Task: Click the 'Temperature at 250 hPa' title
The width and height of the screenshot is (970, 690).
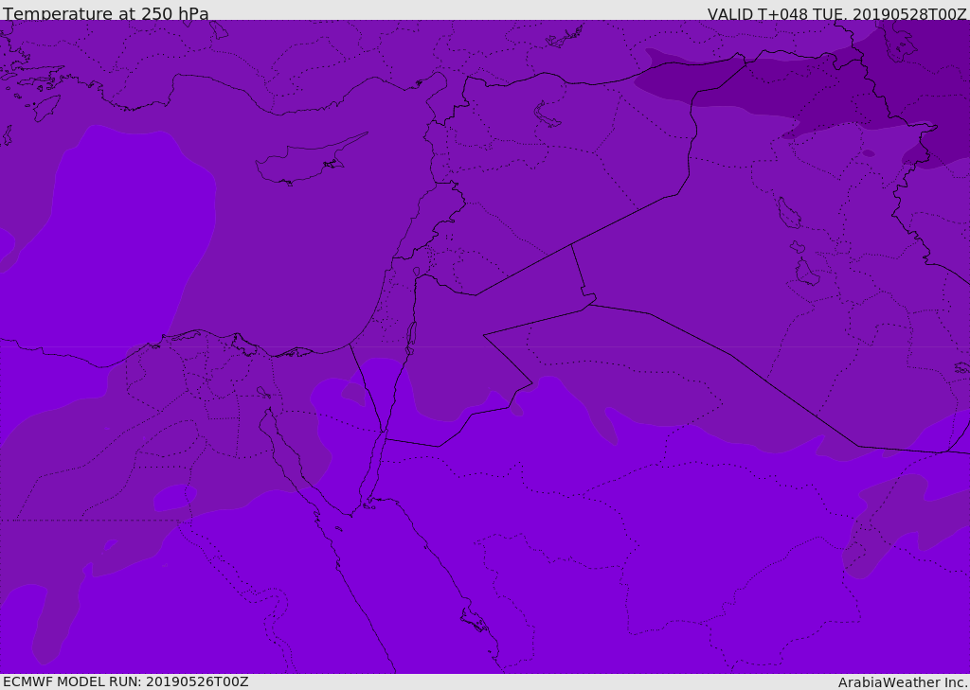Action: click(x=106, y=13)
